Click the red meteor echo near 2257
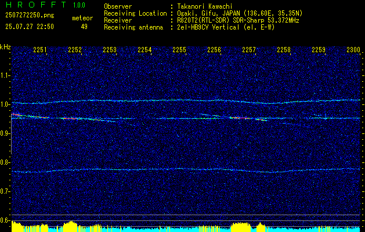 [240, 118]
